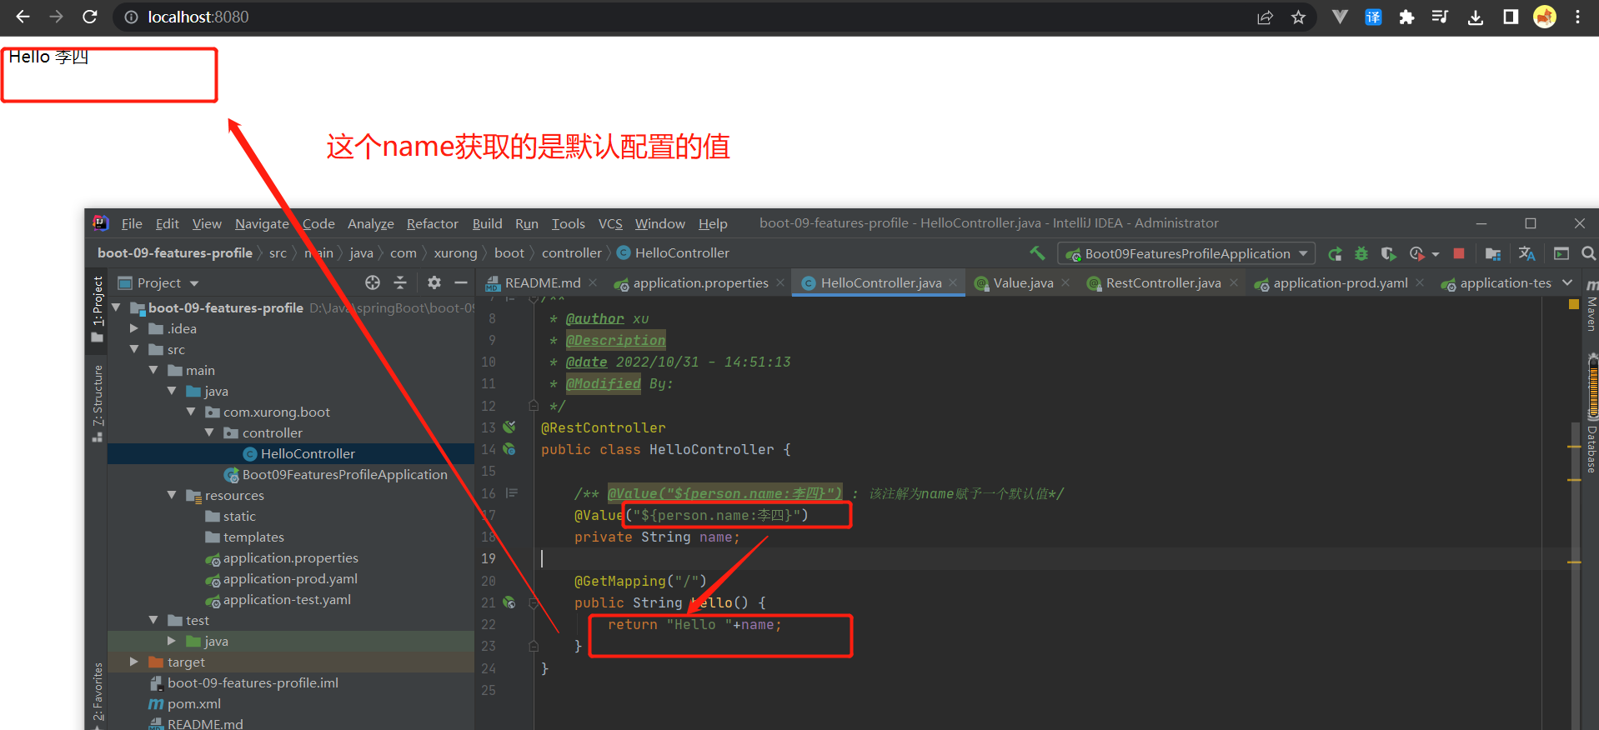The width and height of the screenshot is (1599, 730).
Task: Open the Boot09FeaturesProfileApplication run configuration dropdown
Action: point(1186,253)
